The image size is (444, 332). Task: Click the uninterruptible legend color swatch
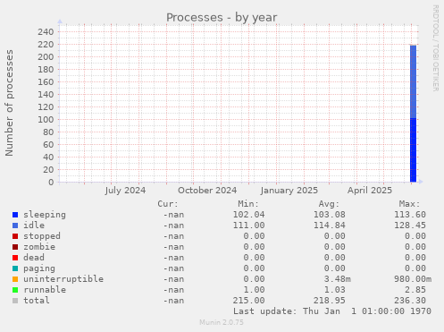[x=15, y=279]
